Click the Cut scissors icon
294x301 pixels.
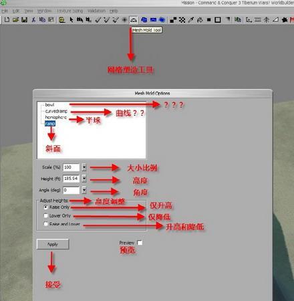(x=33, y=20)
